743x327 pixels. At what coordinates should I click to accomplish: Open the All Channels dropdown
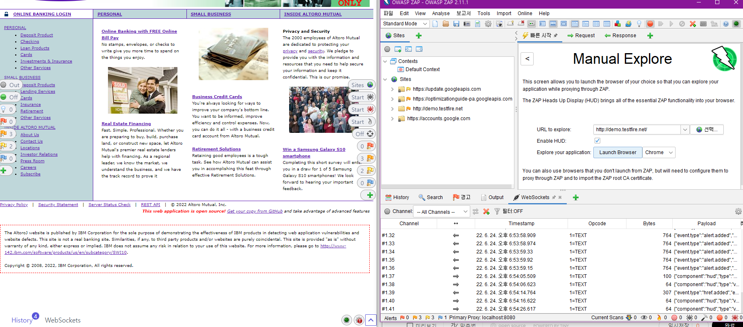[441, 212]
